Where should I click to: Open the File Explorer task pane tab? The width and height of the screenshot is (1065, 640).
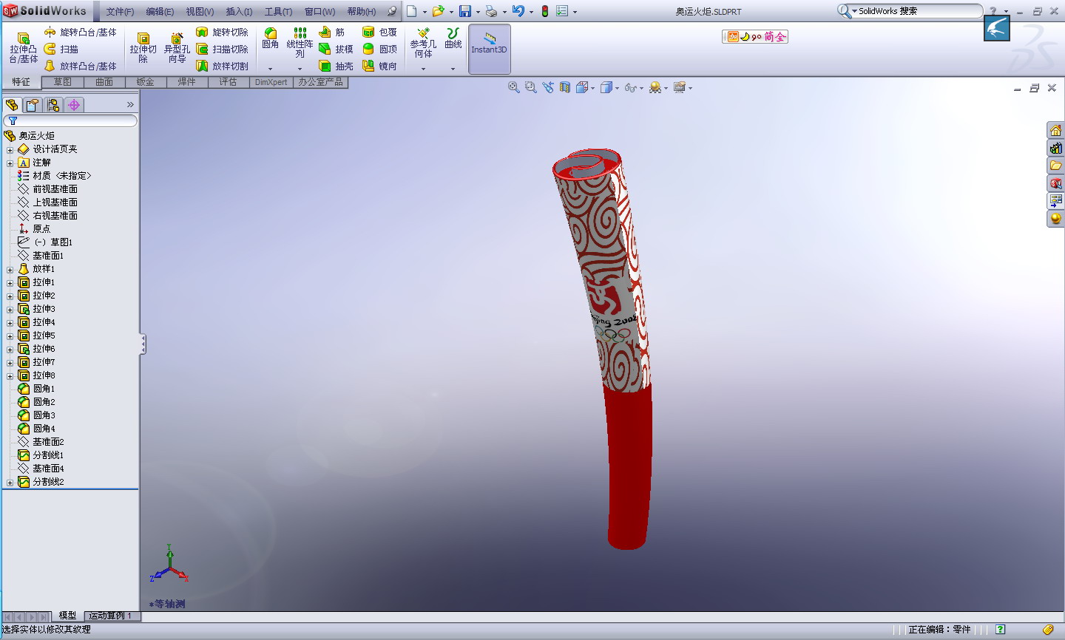point(1055,166)
